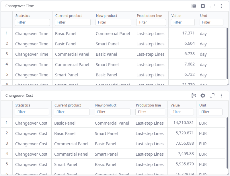This screenshot has height=176, width=230.
Task: Click Current product filter in Changeover Time
Action: pyautogui.click(x=73, y=22)
